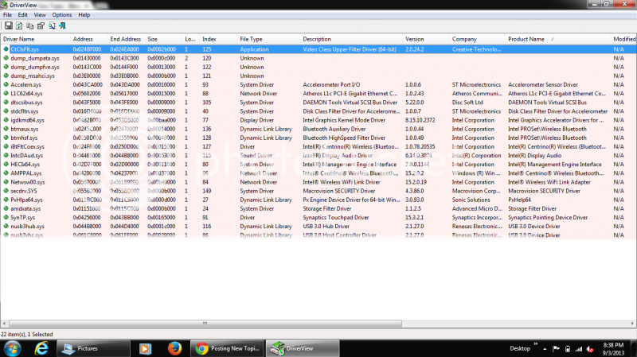Click the Save toolbar icon
637x357 pixels.
click(7, 25)
